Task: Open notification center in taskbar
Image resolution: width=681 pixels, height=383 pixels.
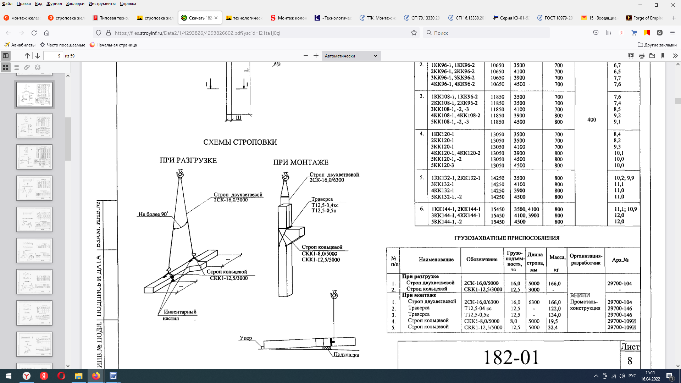Action: coord(670,376)
